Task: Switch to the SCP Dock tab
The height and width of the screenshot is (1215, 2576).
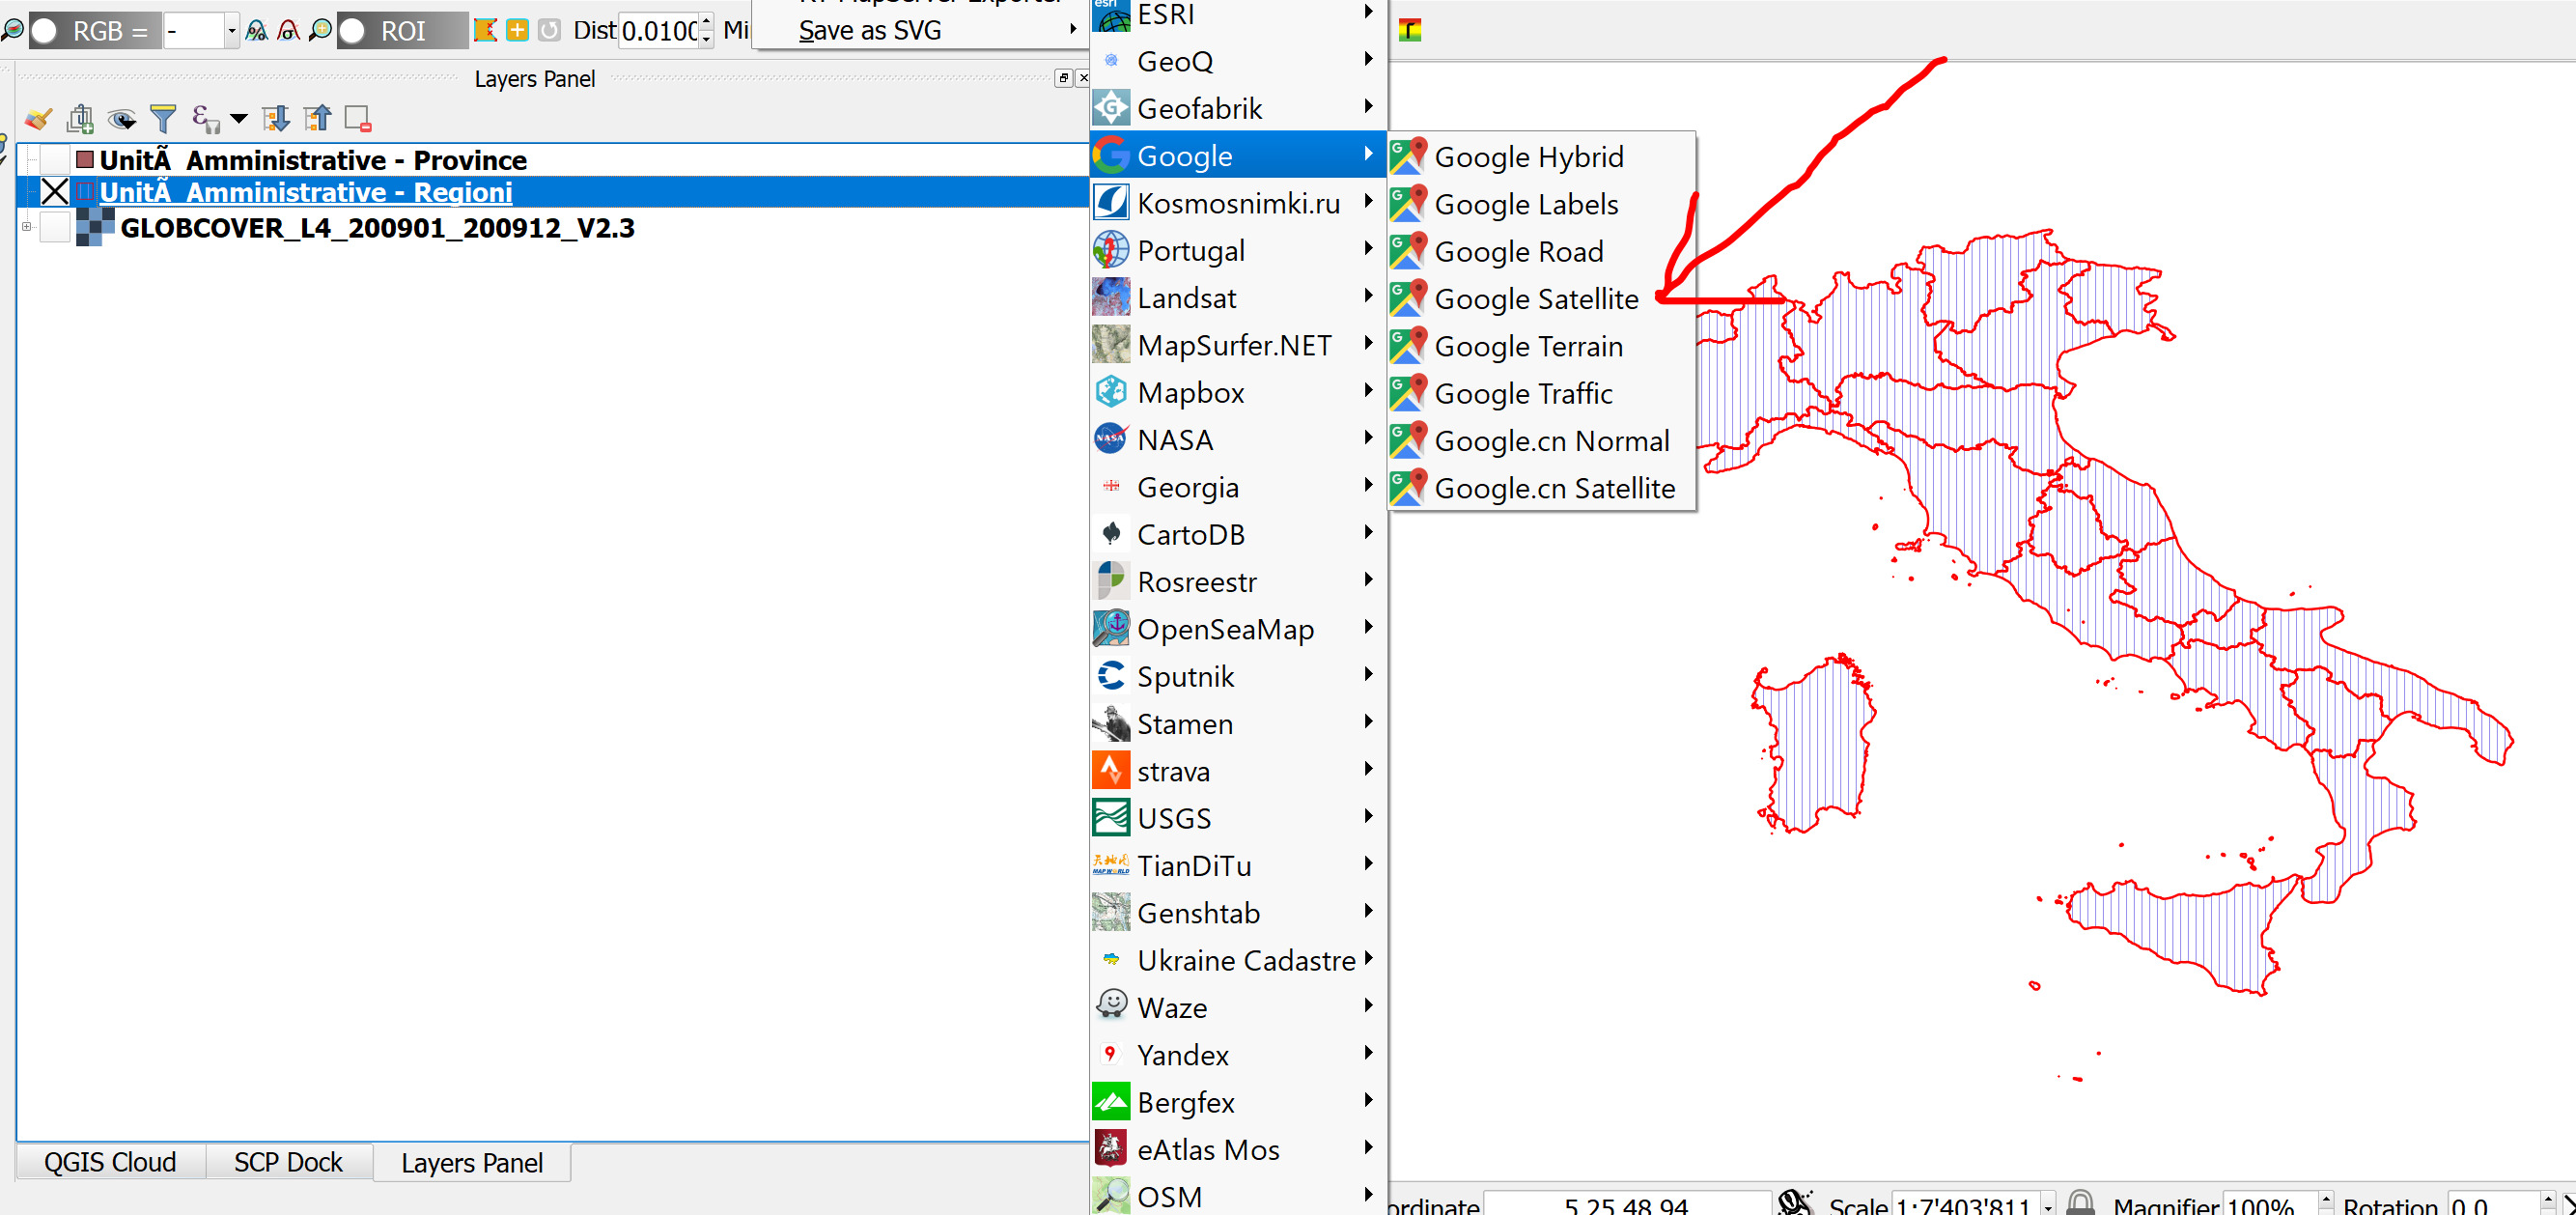Action: (288, 1162)
